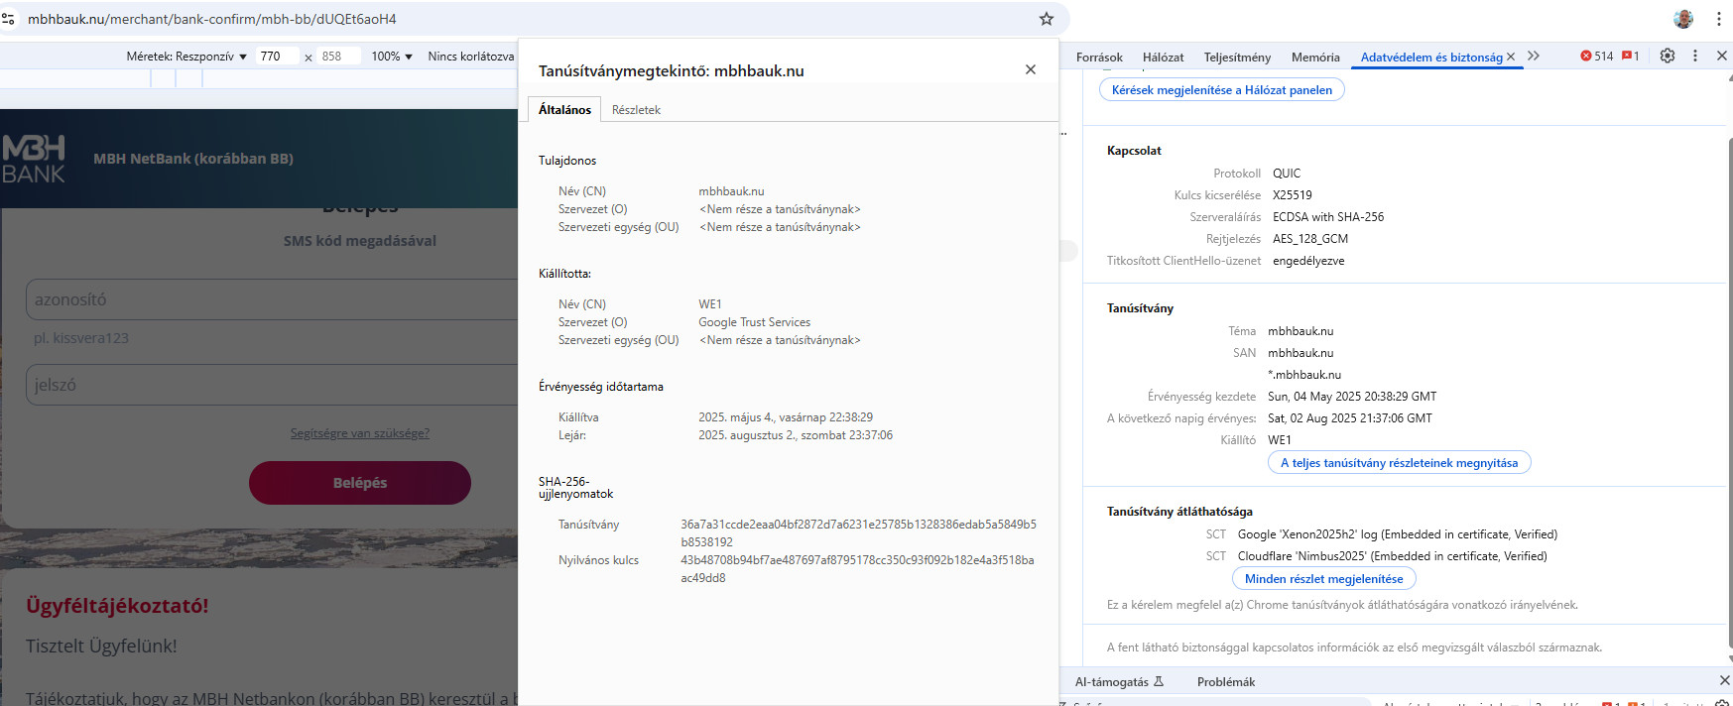The width and height of the screenshot is (1733, 706).
Task: Open the 100% zoom dropdown
Action: pos(392,57)
